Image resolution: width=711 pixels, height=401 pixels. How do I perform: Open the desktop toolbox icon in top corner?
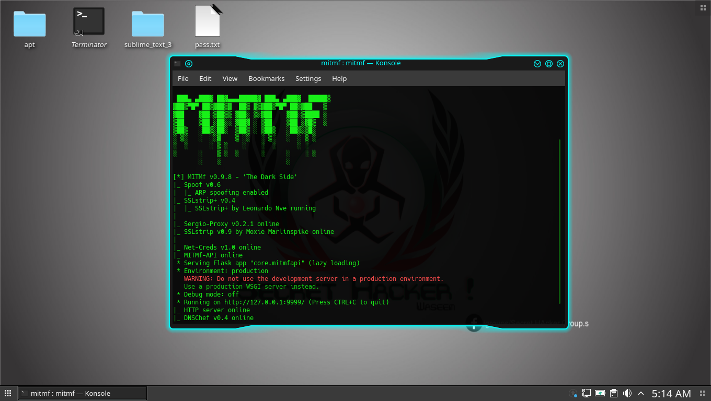703,7
